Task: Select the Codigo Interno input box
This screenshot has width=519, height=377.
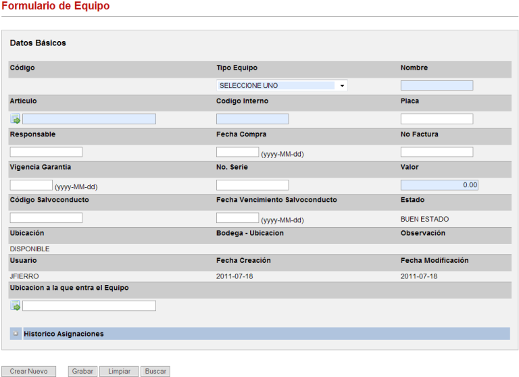Action: pyautogui.click(x=252, y=120)
